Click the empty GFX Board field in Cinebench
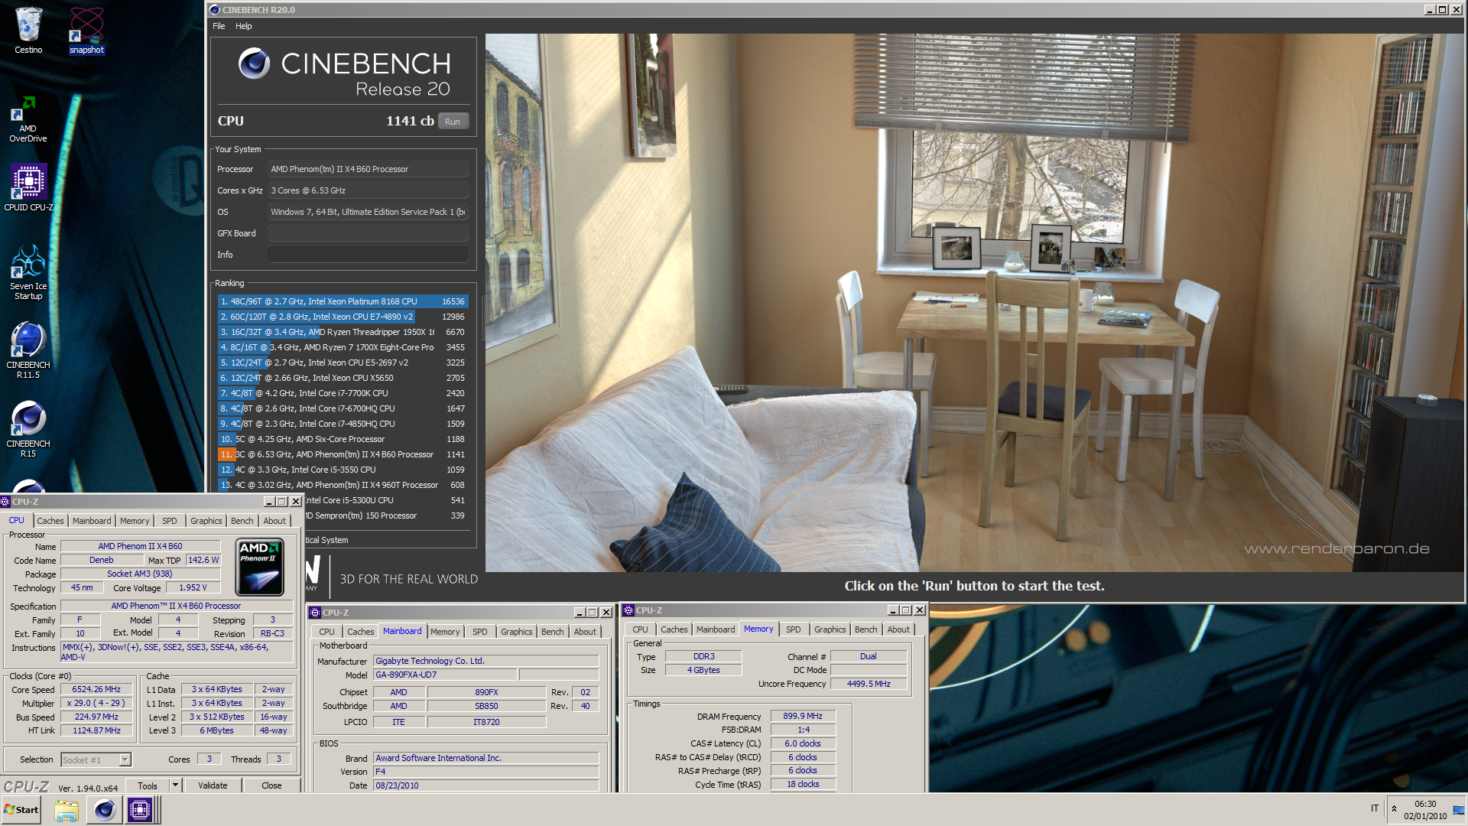The image size is (1468, 826). tap(368, 233)
